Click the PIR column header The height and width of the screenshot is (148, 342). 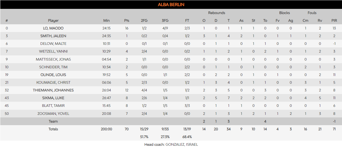point(334,21)
